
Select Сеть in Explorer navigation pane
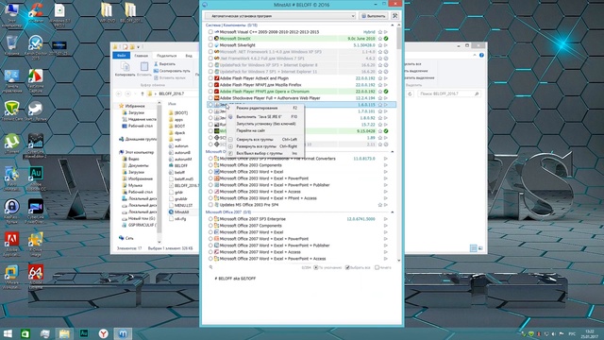click(126, 238)
